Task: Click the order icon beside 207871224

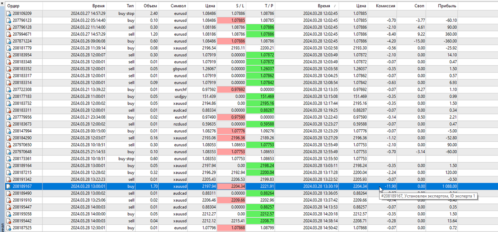Action: click(9, 41)
